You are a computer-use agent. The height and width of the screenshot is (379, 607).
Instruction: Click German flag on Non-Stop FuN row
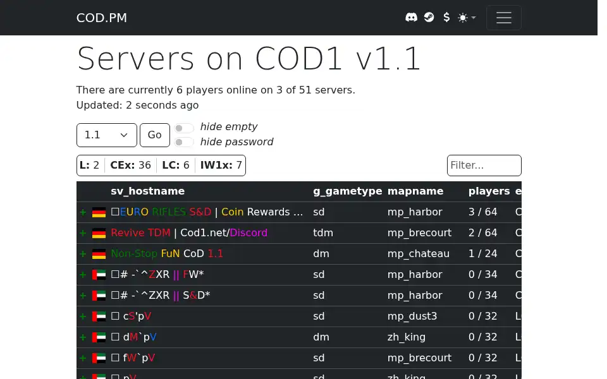[99, 254]
